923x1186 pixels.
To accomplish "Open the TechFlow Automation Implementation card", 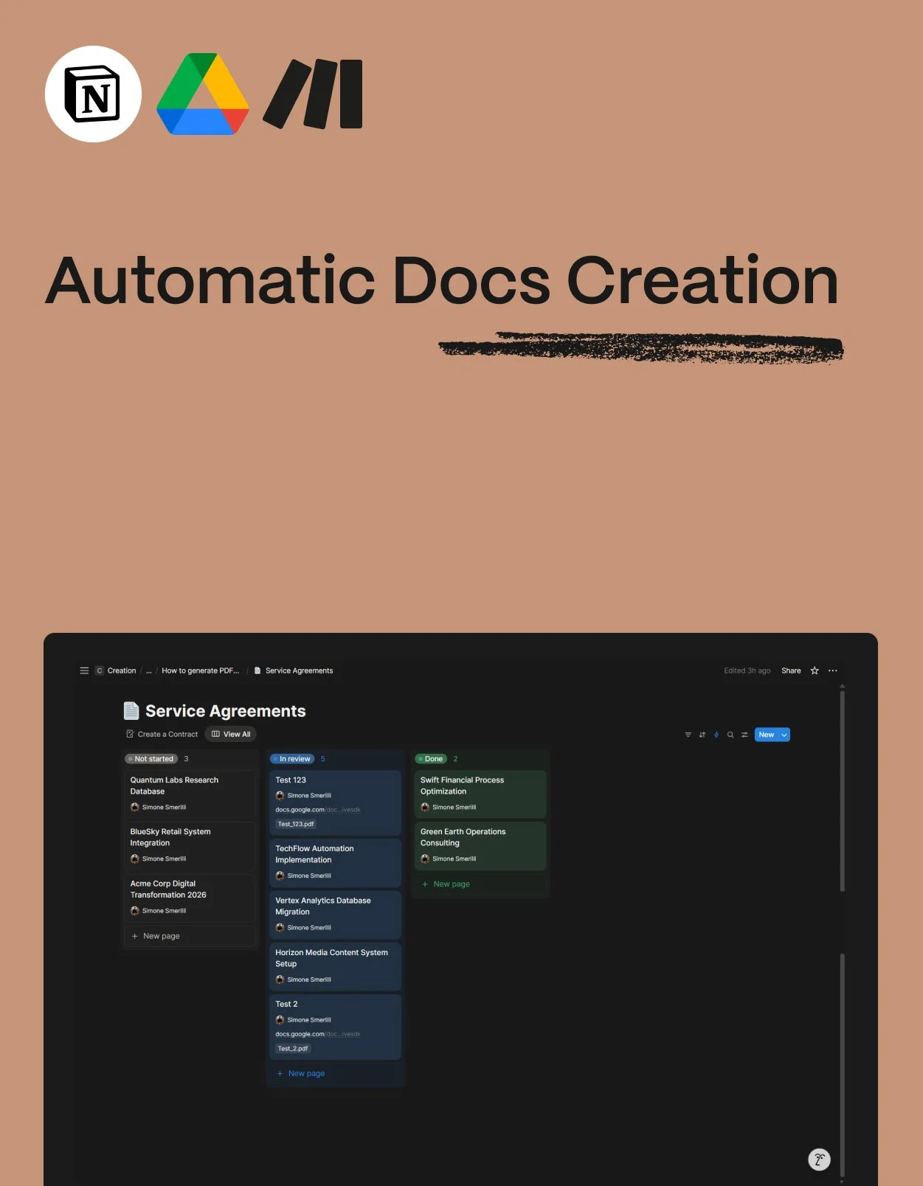I will pos(335,863).
